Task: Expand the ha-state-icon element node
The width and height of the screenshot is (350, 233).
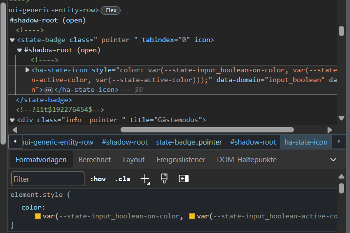Action: point(27,70)
